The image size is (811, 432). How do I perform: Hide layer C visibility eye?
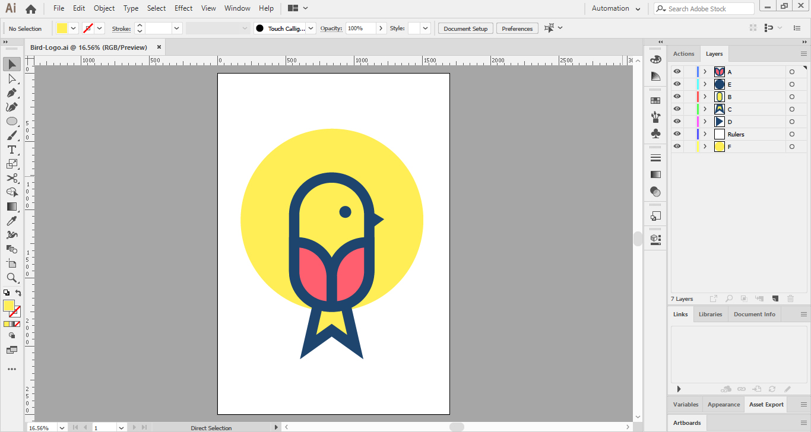[677, 109]
